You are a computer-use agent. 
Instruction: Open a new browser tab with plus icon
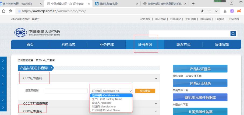pyautogui.click(x=193, y=4)
